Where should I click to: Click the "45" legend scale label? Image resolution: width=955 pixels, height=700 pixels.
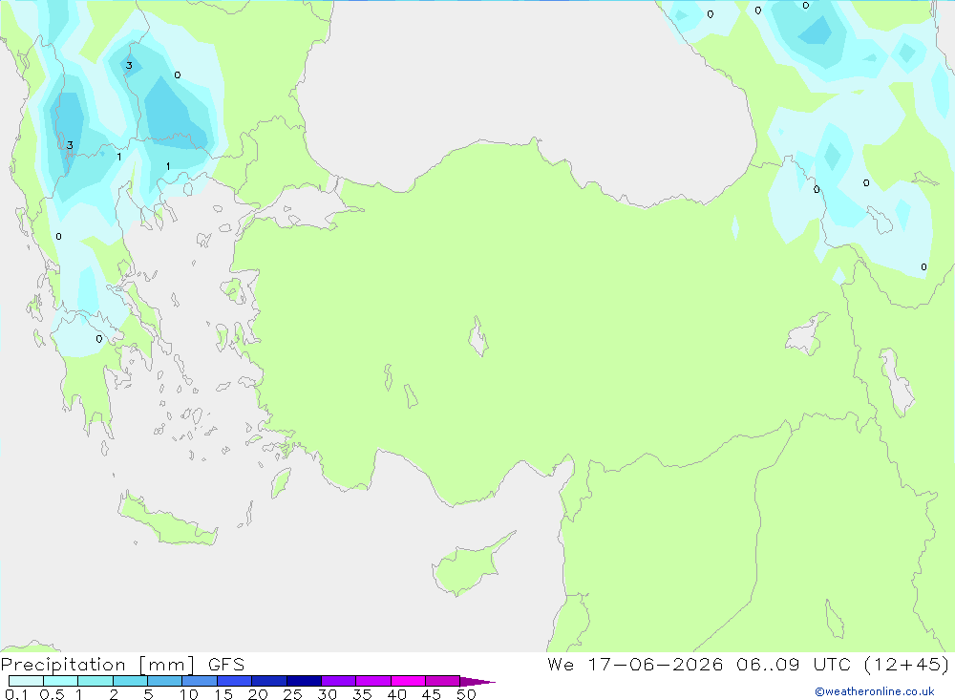click(432, 694)
